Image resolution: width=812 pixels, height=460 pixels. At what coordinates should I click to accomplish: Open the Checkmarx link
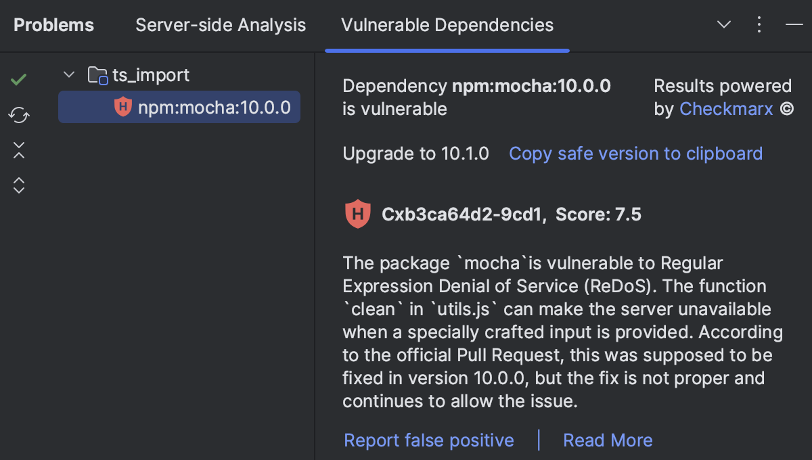726,108
